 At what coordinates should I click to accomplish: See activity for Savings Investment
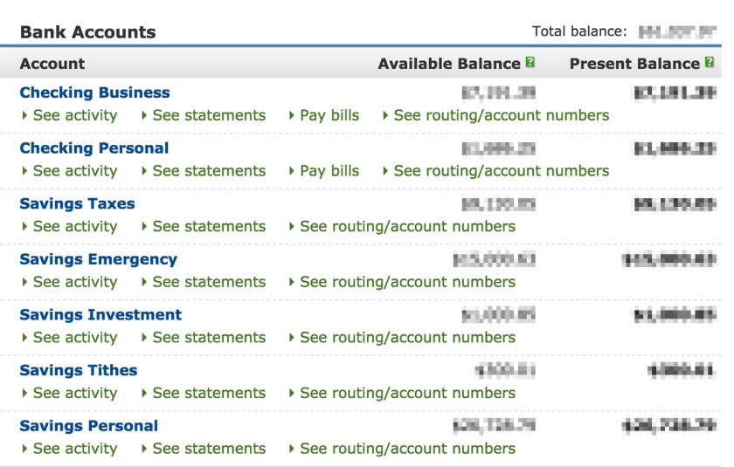click(74, 338)
